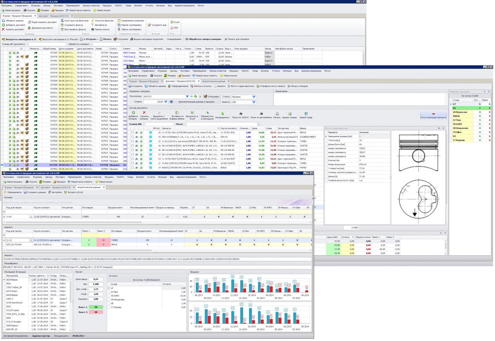Expand catalog row 11-62 in analytics

4,217
